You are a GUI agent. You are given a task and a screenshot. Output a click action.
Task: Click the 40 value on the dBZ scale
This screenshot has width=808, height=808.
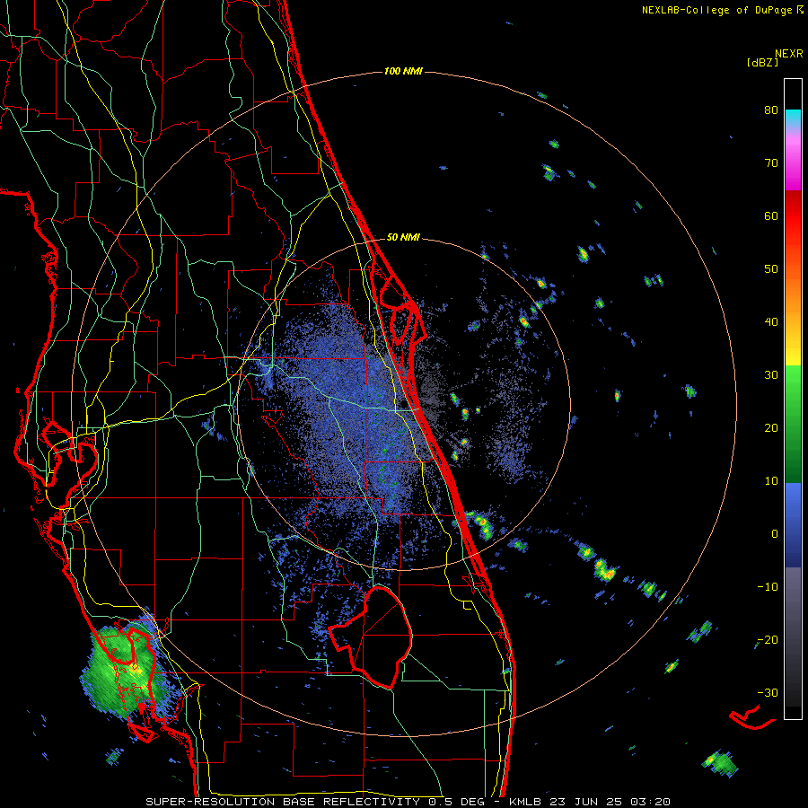coord(771,322)
